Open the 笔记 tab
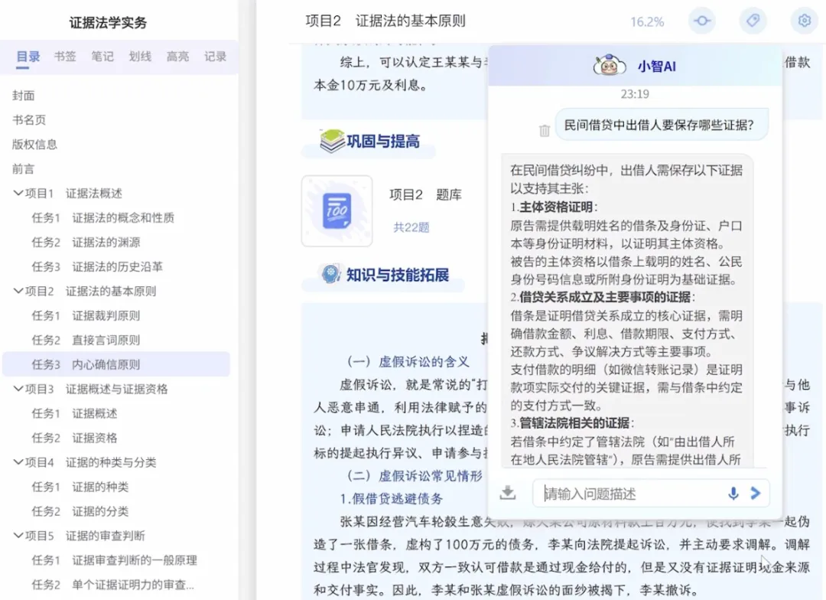 click(x=102, y=56)
